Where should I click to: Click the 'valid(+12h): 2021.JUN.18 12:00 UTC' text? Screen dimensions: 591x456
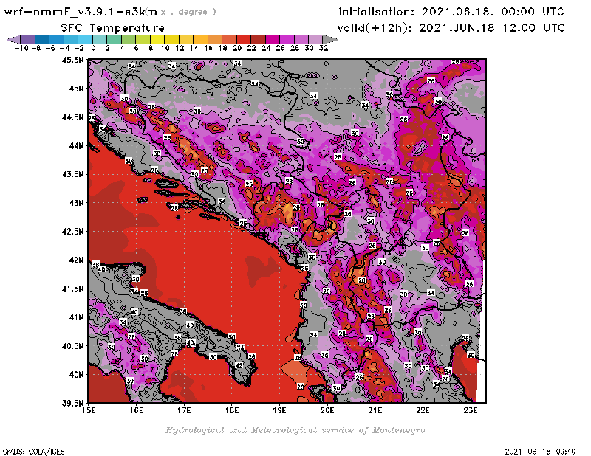click(x=451, y=28)
